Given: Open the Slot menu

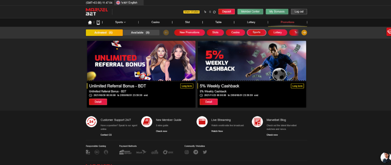Looking at the screenshot, I should (x=187, y=22).
